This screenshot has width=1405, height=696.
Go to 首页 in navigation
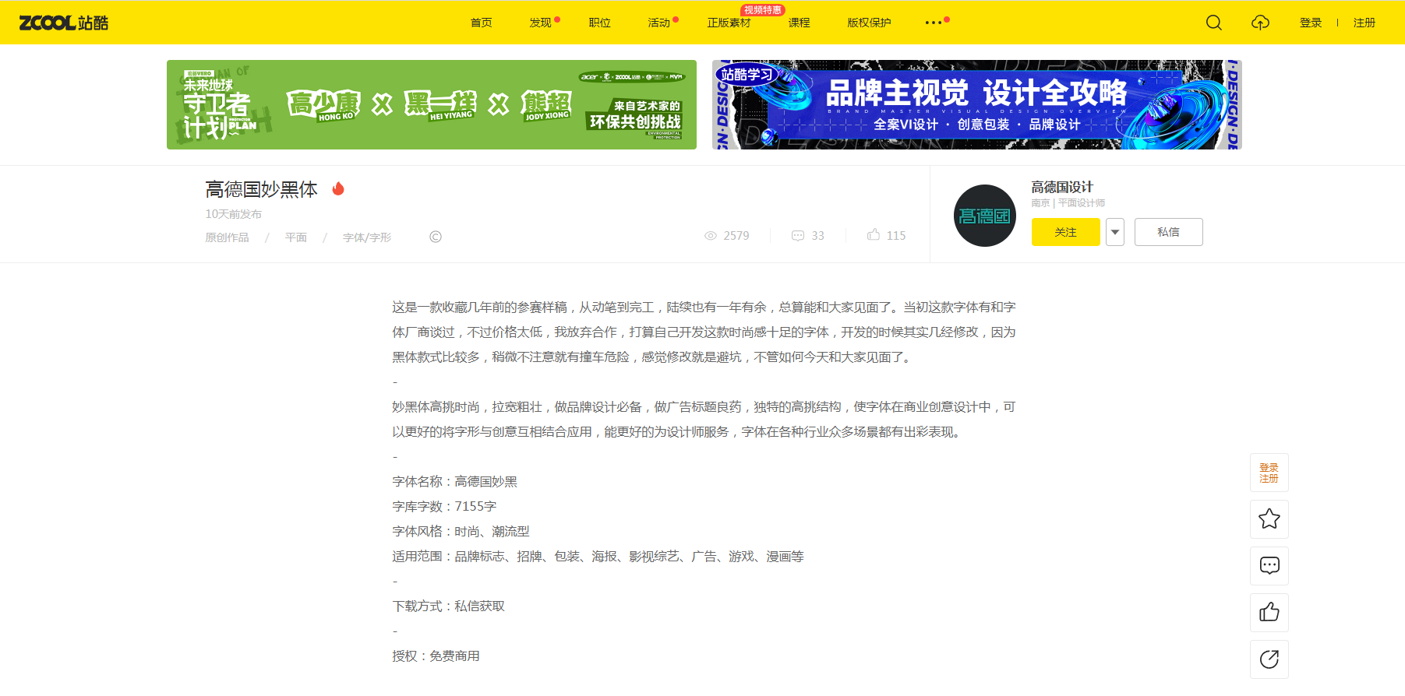click(x=482, y=23)
